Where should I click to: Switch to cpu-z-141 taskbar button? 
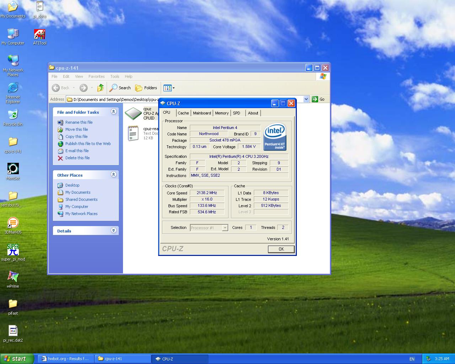123,359
